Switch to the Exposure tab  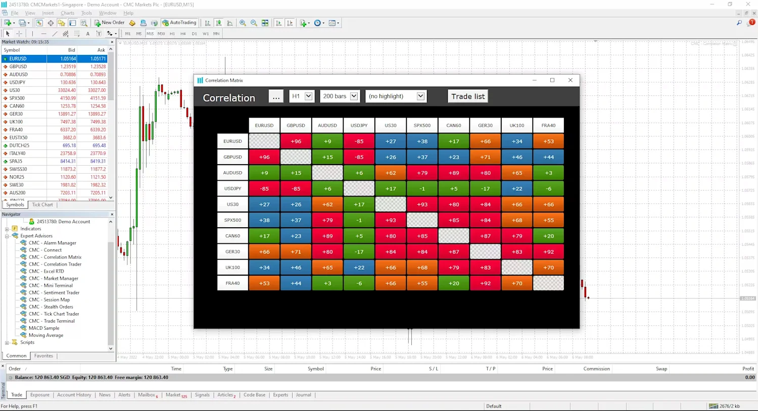[x=39, y=395]
